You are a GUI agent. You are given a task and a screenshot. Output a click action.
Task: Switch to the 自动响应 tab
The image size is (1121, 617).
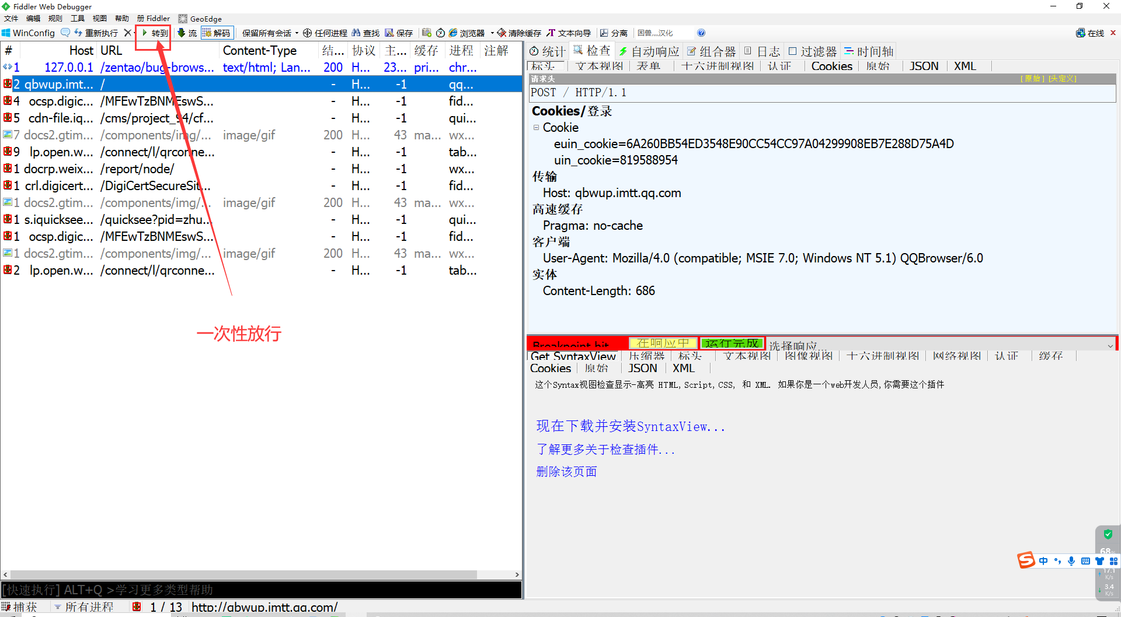649,51
